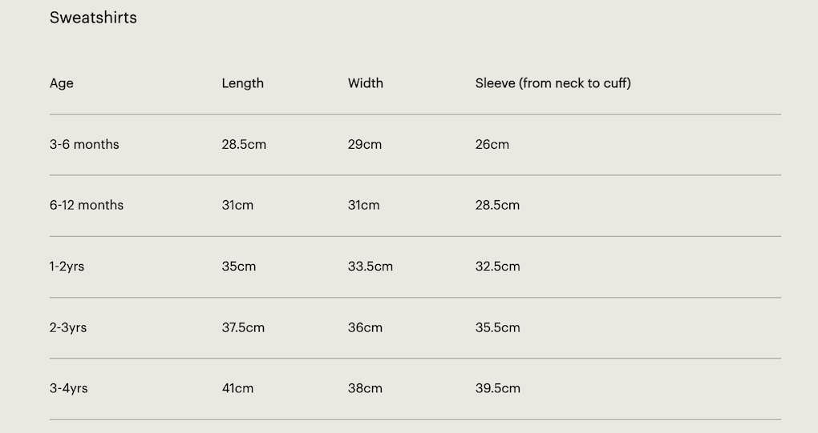Click the 41cm length value
Screen dimensions: 818x433
237,389
